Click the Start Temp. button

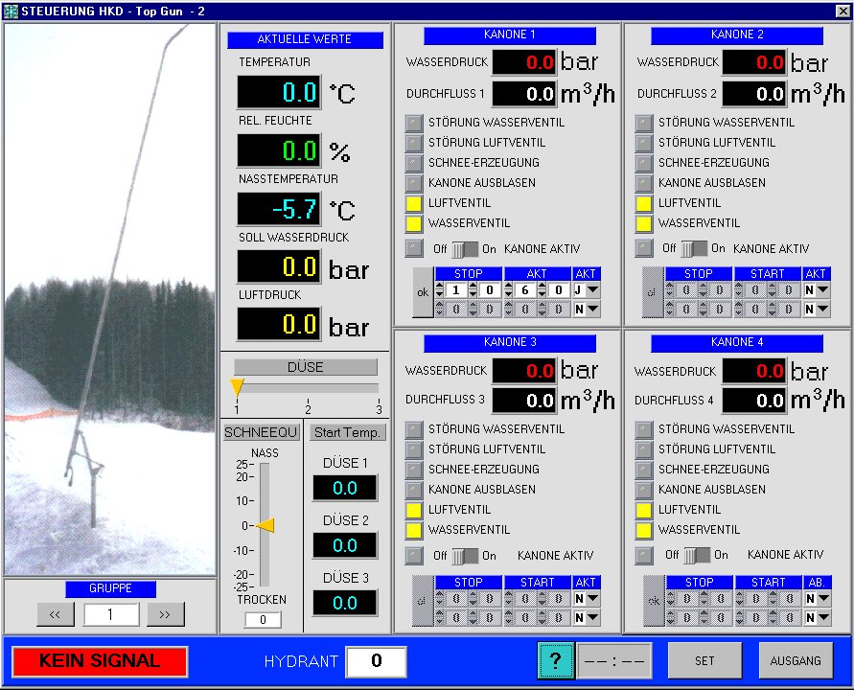pos(348,432)
